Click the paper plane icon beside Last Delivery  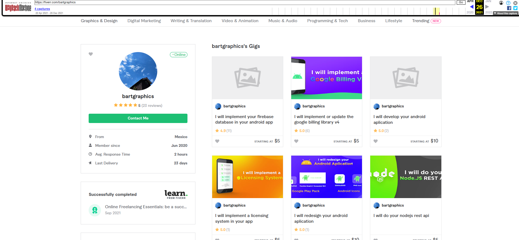90,163
